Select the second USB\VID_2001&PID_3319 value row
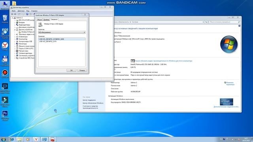 (48, 41)
